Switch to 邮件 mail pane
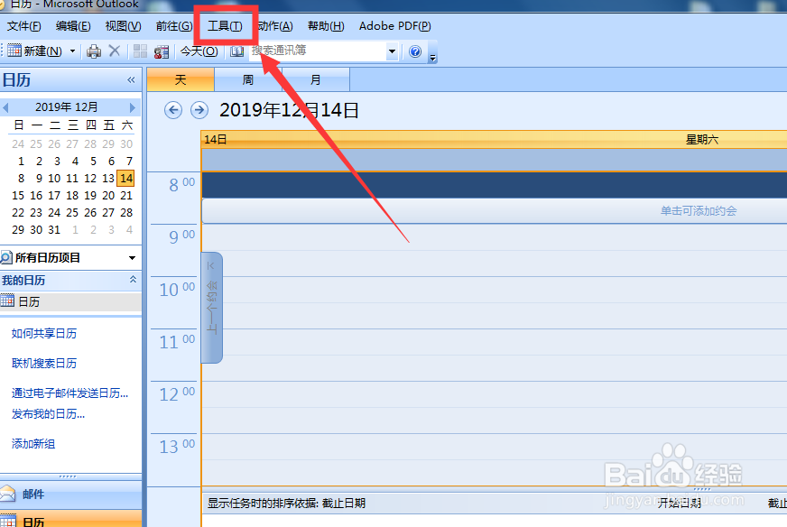 70,495
